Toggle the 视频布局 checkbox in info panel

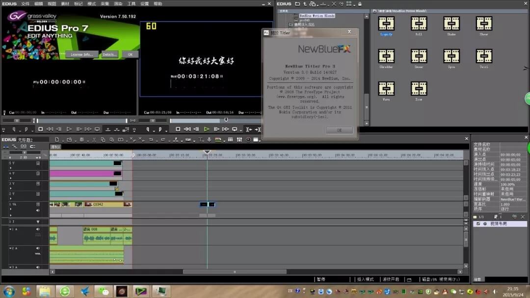(478, 224)
